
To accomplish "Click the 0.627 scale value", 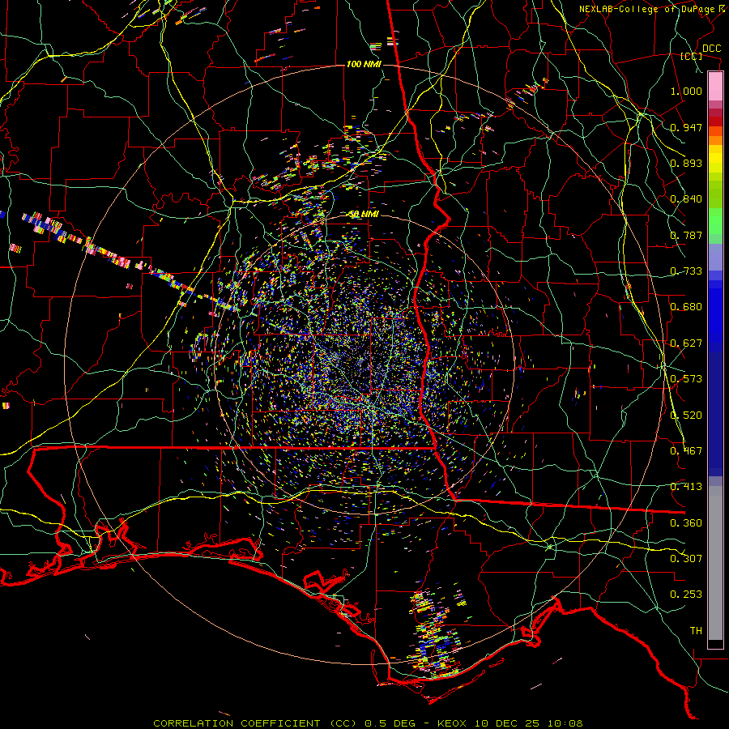I will click(x=686, y=343).
